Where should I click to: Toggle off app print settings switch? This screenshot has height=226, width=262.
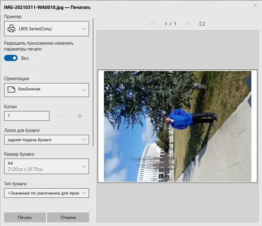(x=11, y=58)
